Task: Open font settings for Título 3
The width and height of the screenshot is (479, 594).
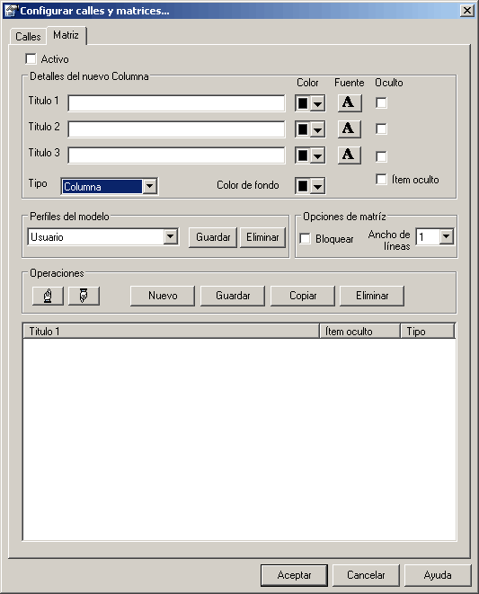Action: click(350, 155)
